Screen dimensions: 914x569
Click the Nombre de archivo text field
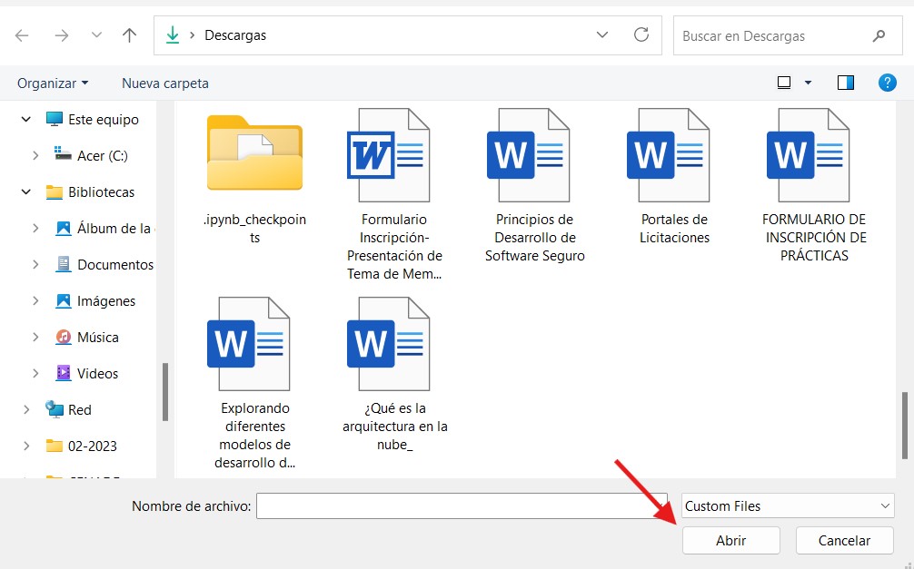(x=462, y=506)
